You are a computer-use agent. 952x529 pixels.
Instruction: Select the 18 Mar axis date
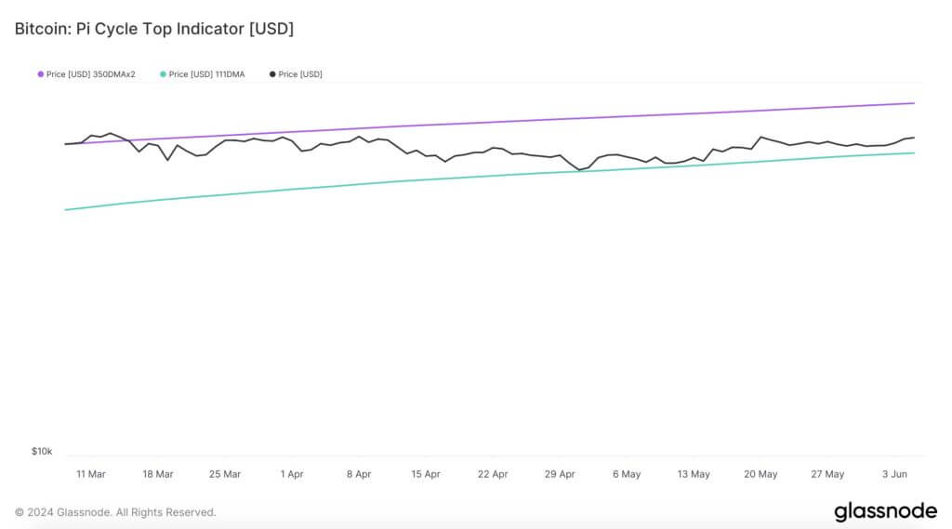157,474
